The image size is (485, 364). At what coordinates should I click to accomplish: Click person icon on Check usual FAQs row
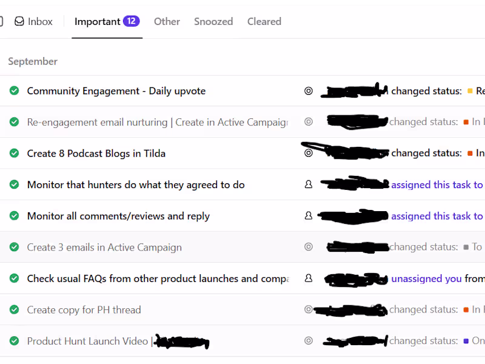309,278
